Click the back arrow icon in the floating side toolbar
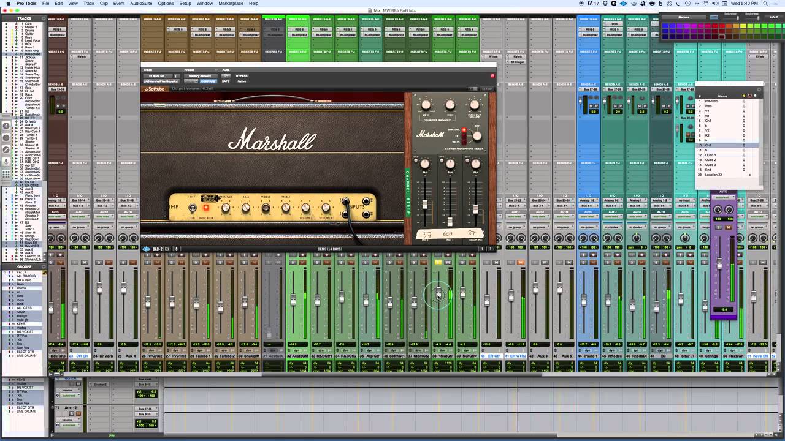This screenshot has height=441, width=785. [6, 127]
